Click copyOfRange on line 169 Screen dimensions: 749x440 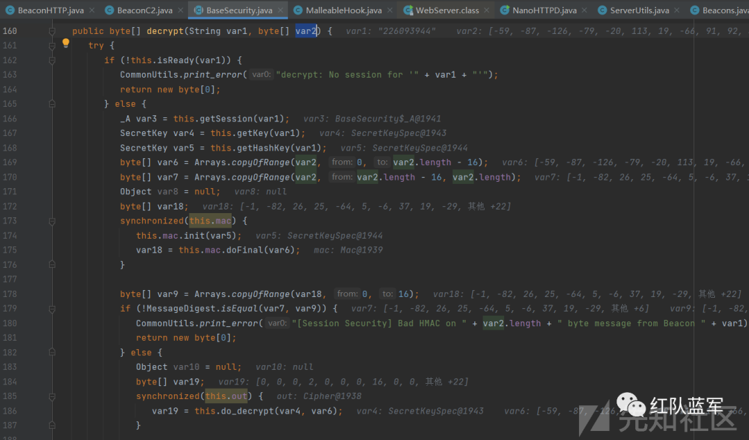[261, 162]
